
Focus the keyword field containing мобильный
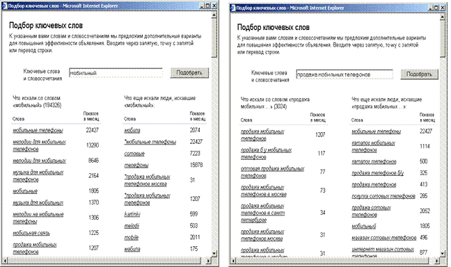click(116, 73)
